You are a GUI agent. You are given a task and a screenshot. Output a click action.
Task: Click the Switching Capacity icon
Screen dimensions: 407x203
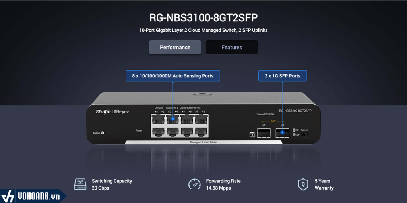tap(80, 184)
